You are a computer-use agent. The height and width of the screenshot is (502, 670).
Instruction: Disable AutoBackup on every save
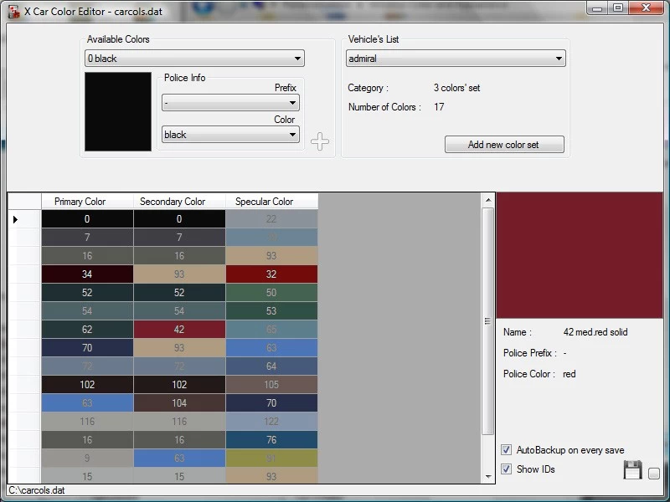pyautogui.click(x=506, y=450)
